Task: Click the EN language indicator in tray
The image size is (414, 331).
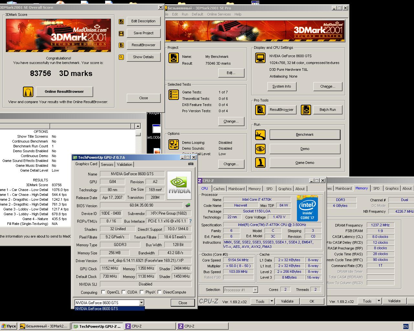Action: pos(406,326)
